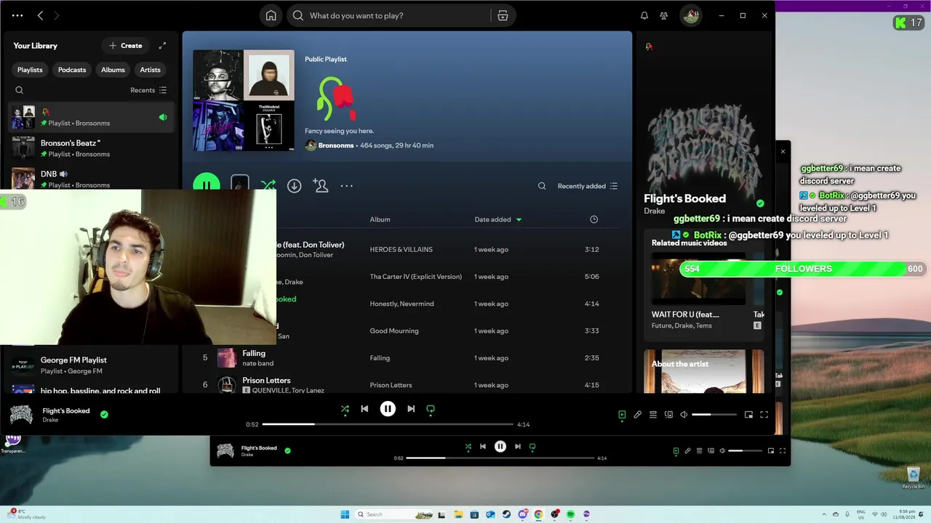
Task: Open HEROES & VILLAINS album
Action: 401,249
